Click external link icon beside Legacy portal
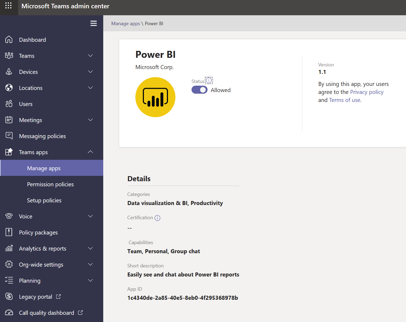Image resolution: width=406 pixels, height=322 pixels. coord(58,297)
